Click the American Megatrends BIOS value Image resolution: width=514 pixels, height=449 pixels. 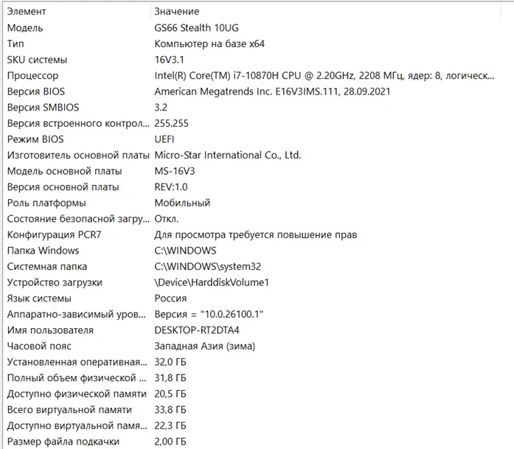[x=272, y=91]
